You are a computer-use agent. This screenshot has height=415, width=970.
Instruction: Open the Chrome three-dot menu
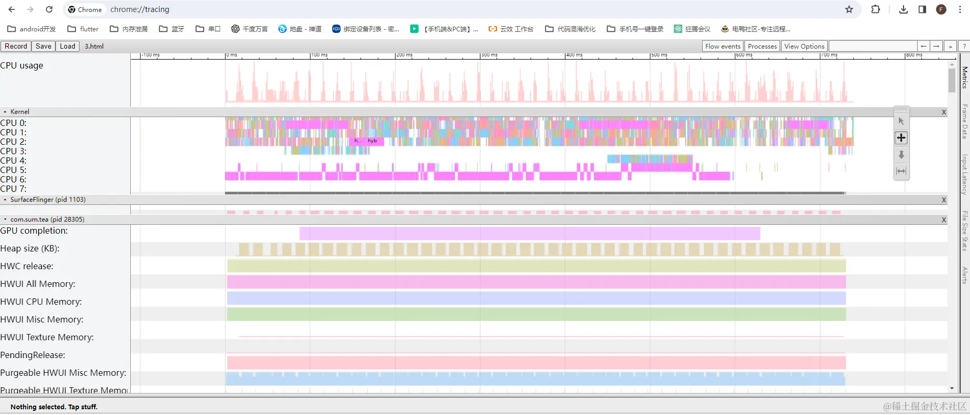(960, 9)
